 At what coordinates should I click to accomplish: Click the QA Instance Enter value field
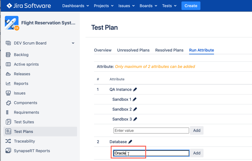tap(151, 130)
